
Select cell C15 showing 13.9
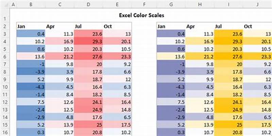point(60,125)
